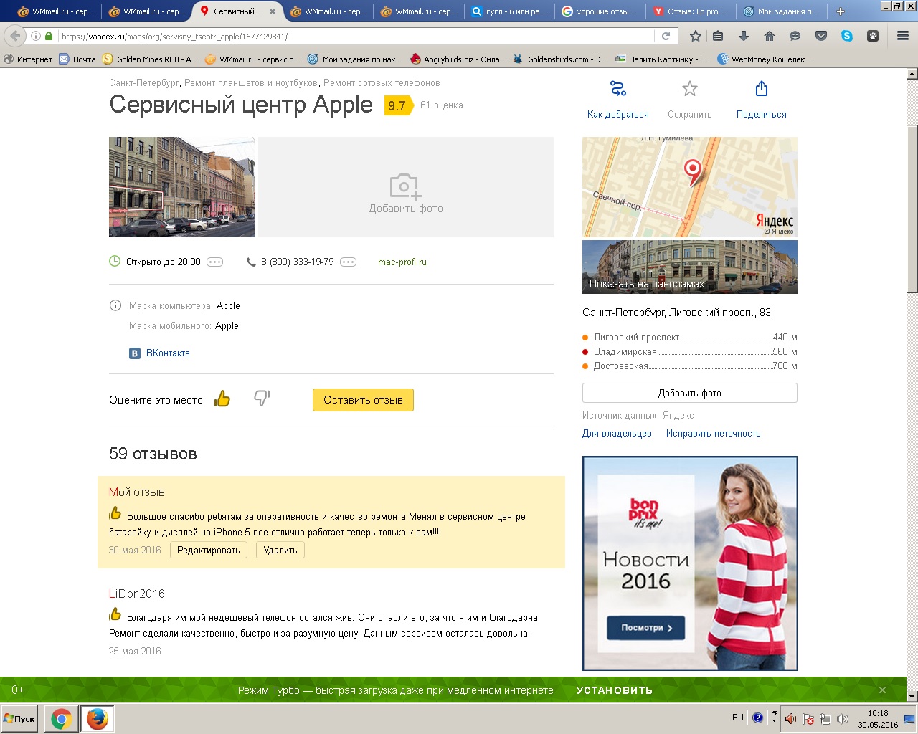The width and height of the screenshot is (918, 734).
Task: Open the Goldensbirds.com bookmark
Action: tap(560, 59)
